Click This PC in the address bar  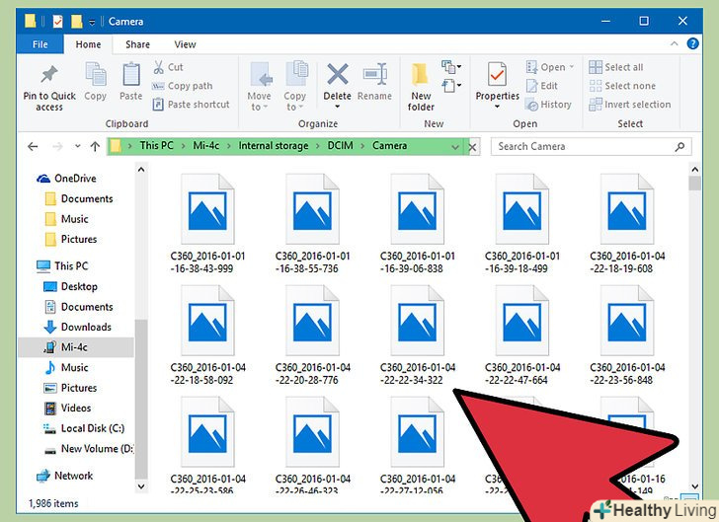click(156, 146)
